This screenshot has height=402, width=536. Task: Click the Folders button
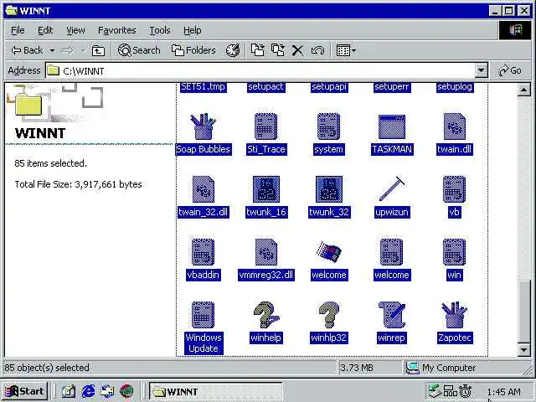193,51
